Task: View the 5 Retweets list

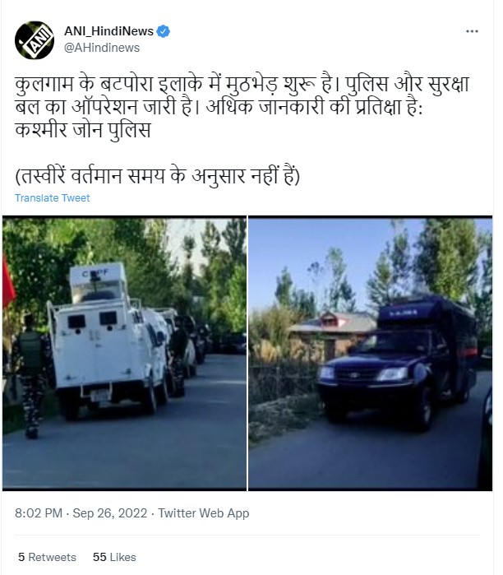Action: [x=48, y=557]
